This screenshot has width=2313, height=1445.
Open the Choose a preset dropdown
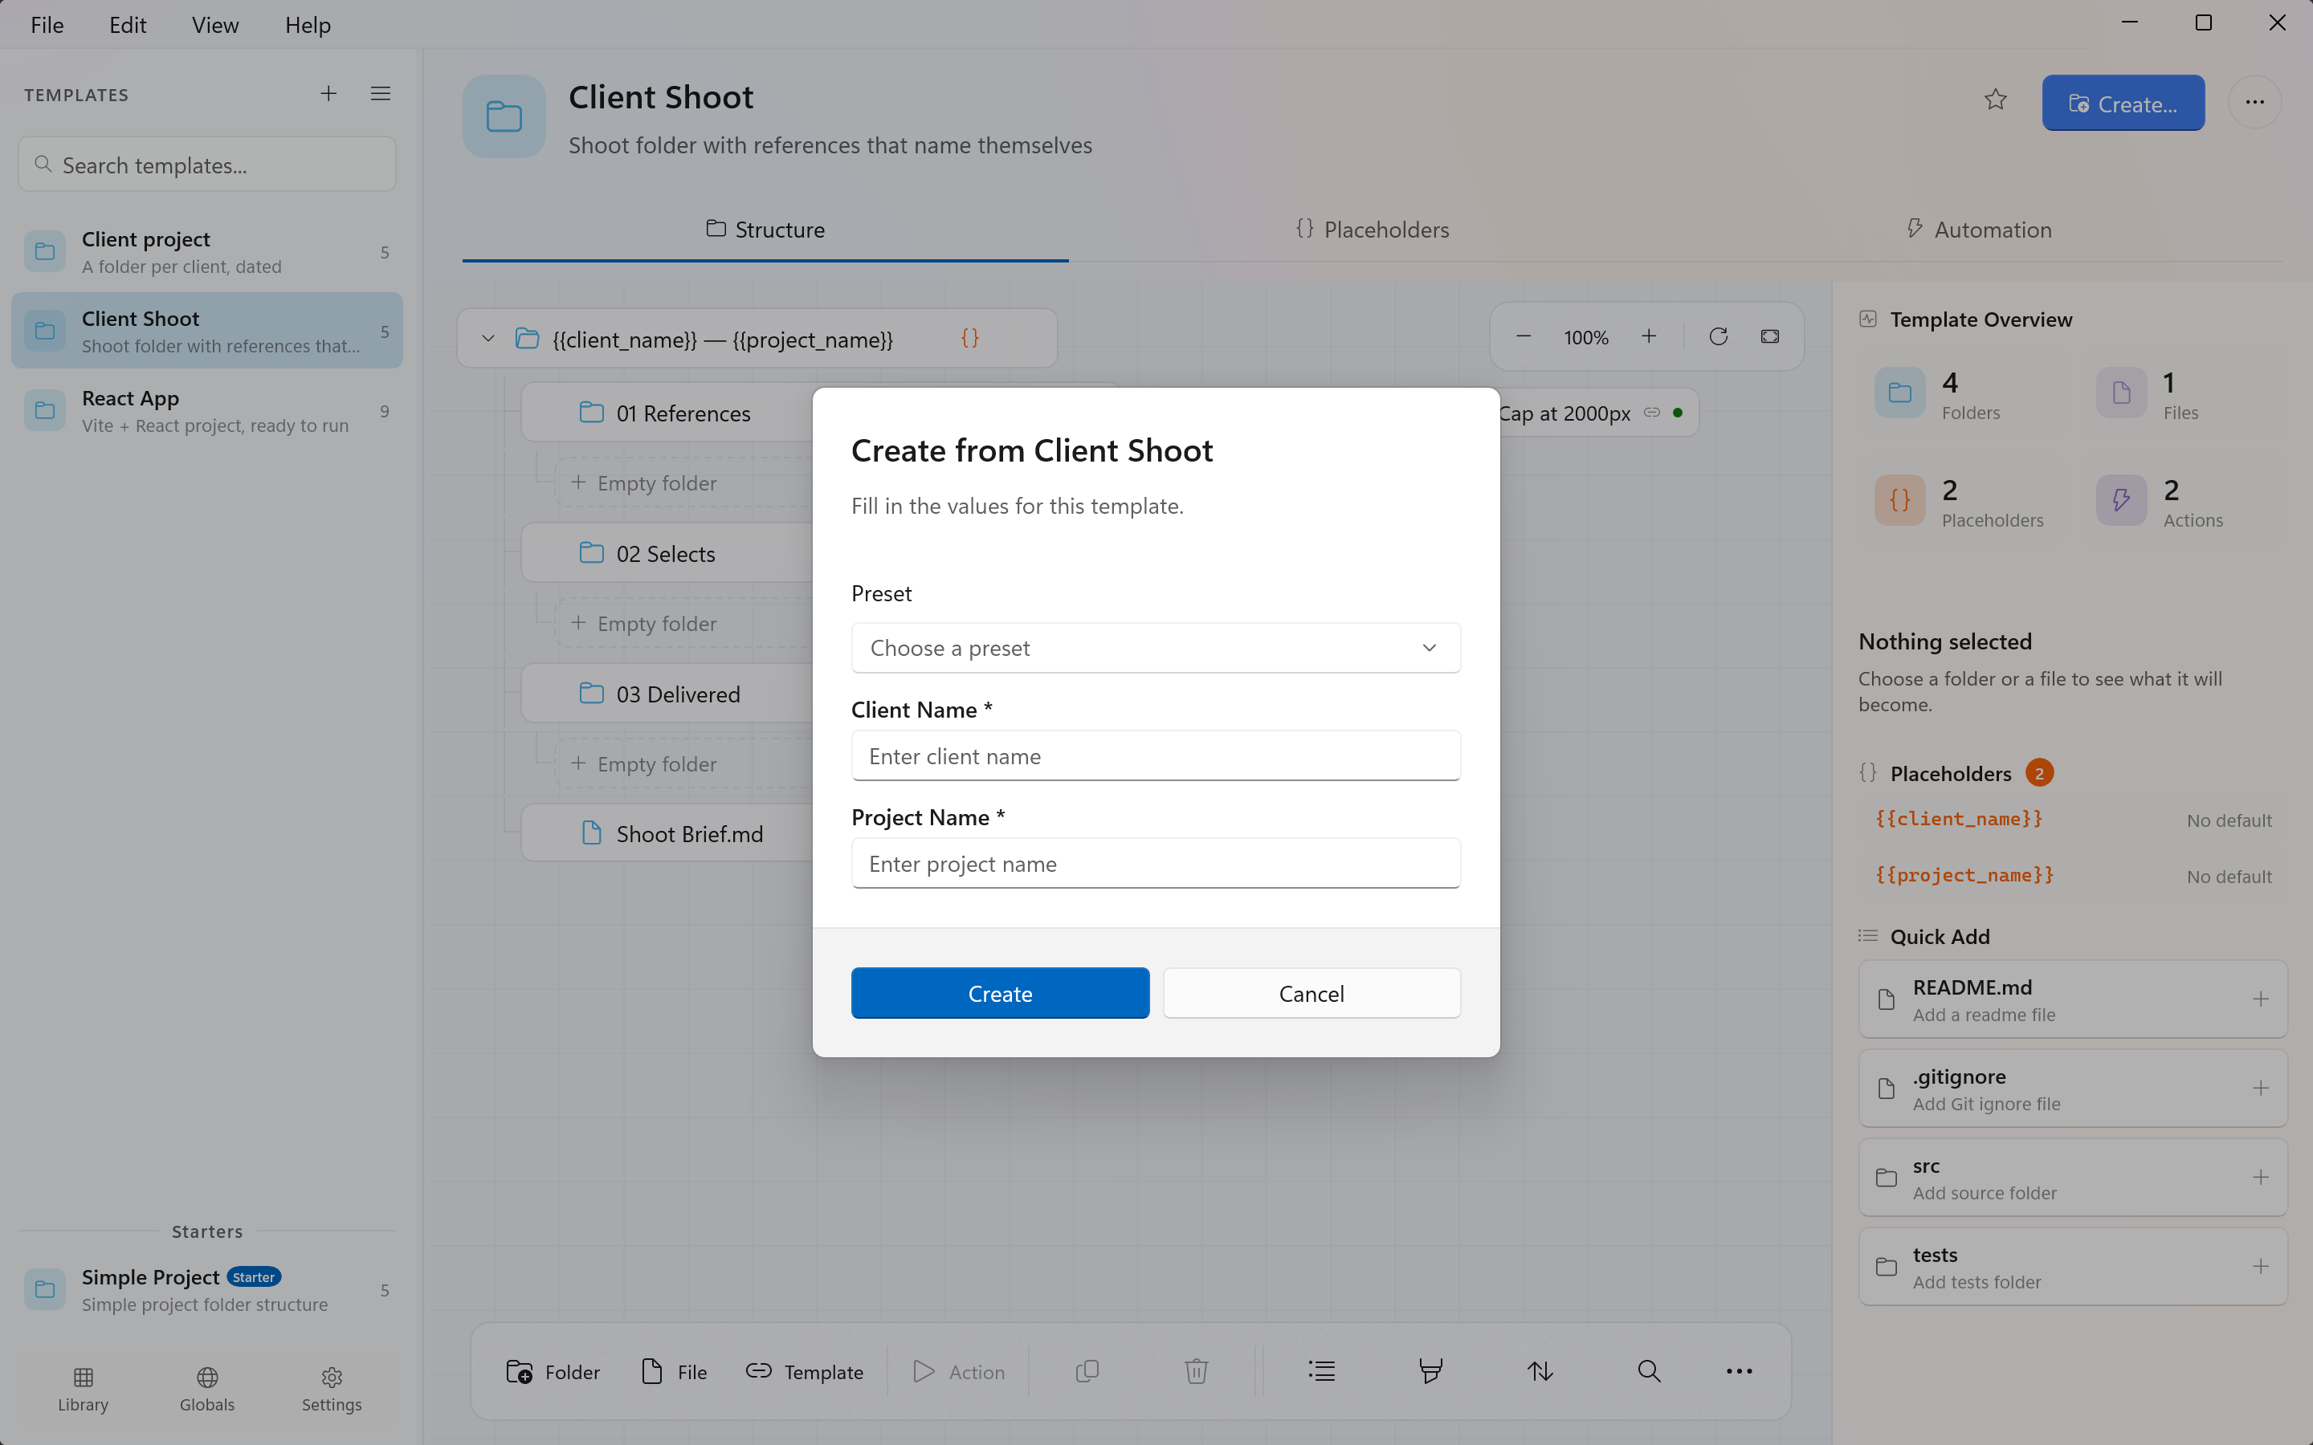coord(1156,648)
